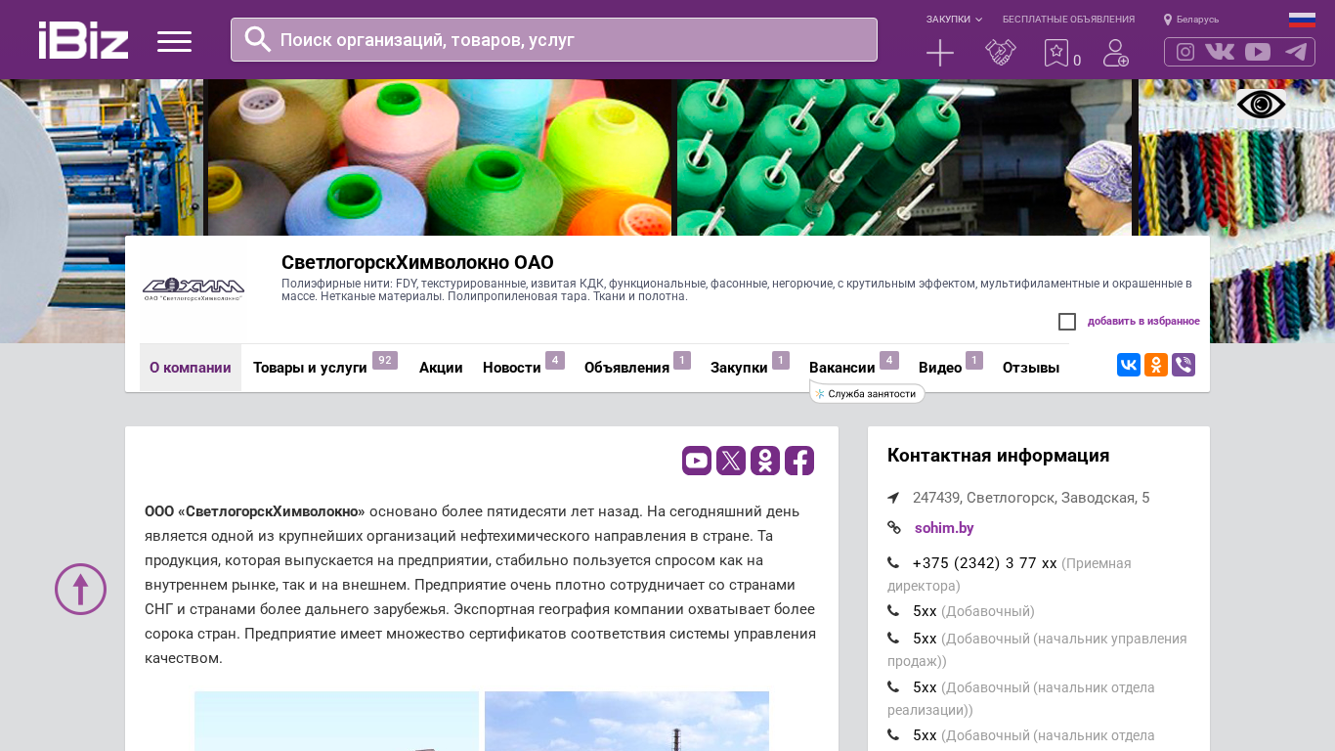The height and width of the screenshot is (751, 1335).
Task: Open iBiz VK page in header
Action: (x=1220, y=52)
